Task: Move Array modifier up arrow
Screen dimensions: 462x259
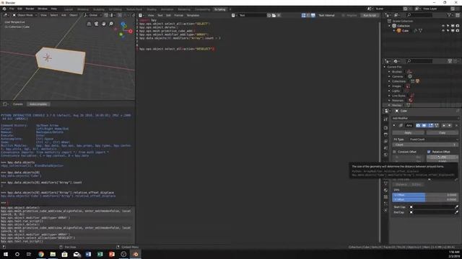Action: pos(444,125)
